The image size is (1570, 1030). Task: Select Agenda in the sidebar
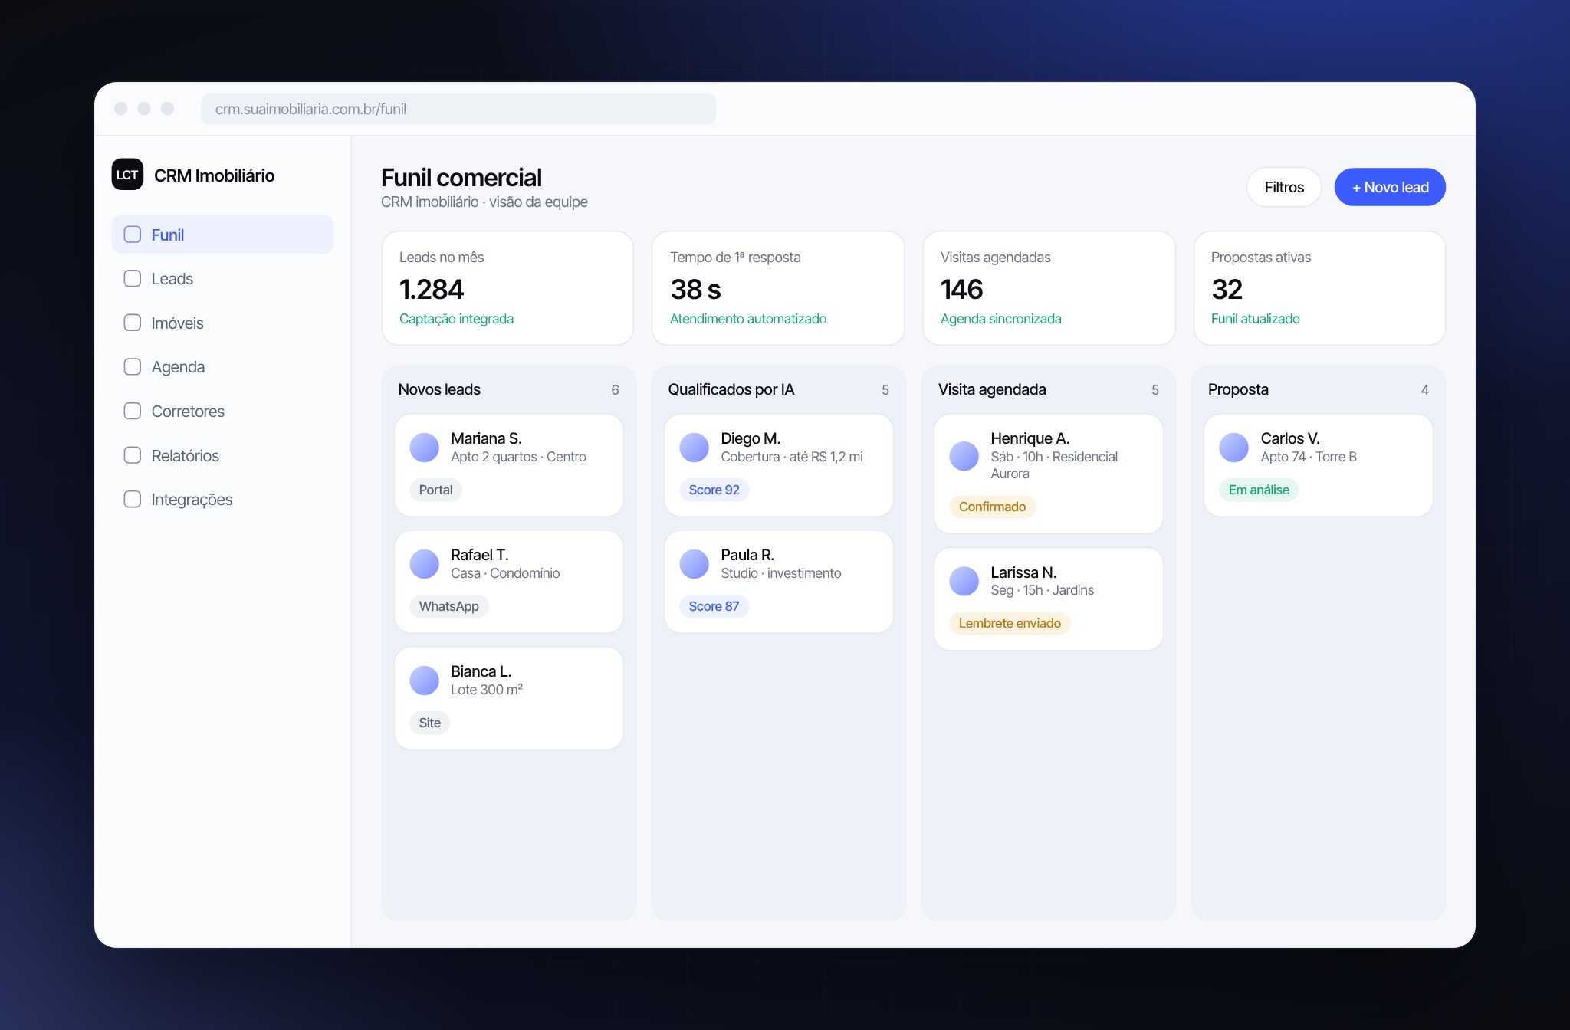[222, 367]
